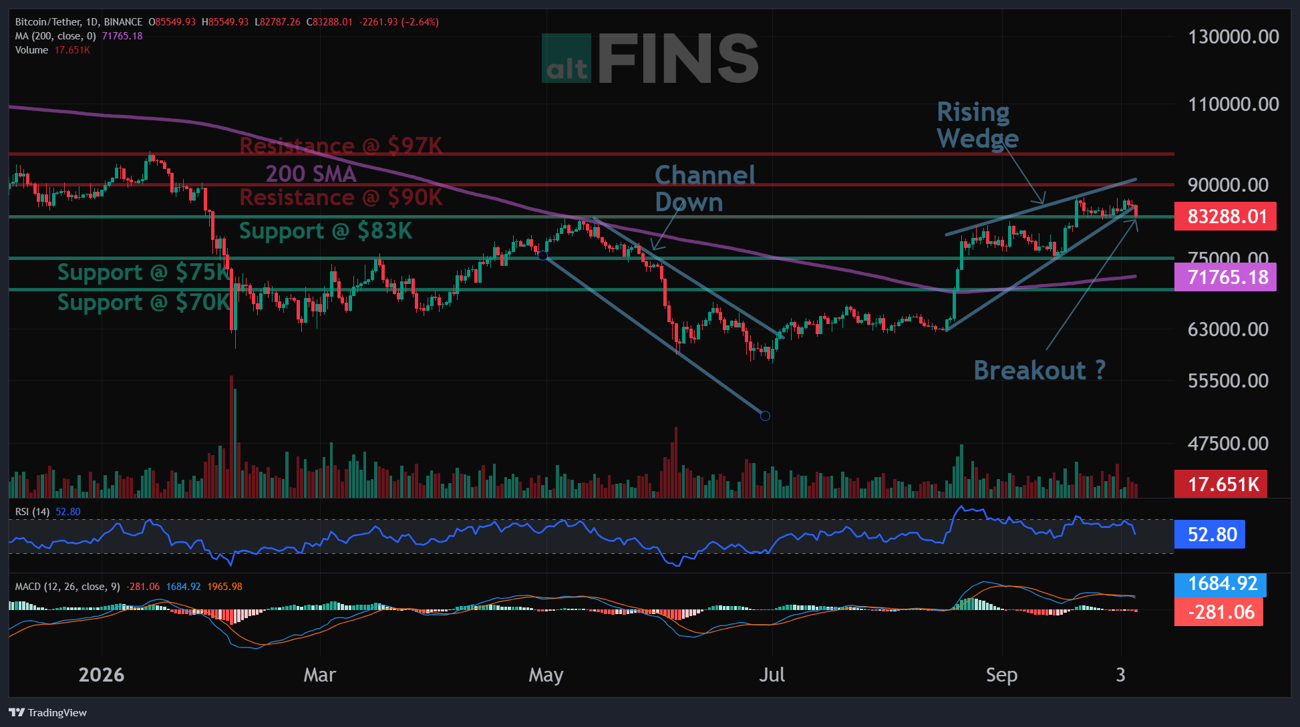Image resolution: width=1300 pixels, height=727 pixels.
Task: Click the red 83288.01 last price label
Action: click(1225, 216)
